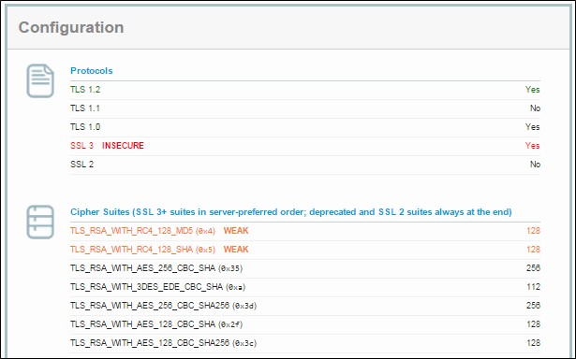Click the red Yes value for SSL 3

click(x=532, y=146)
